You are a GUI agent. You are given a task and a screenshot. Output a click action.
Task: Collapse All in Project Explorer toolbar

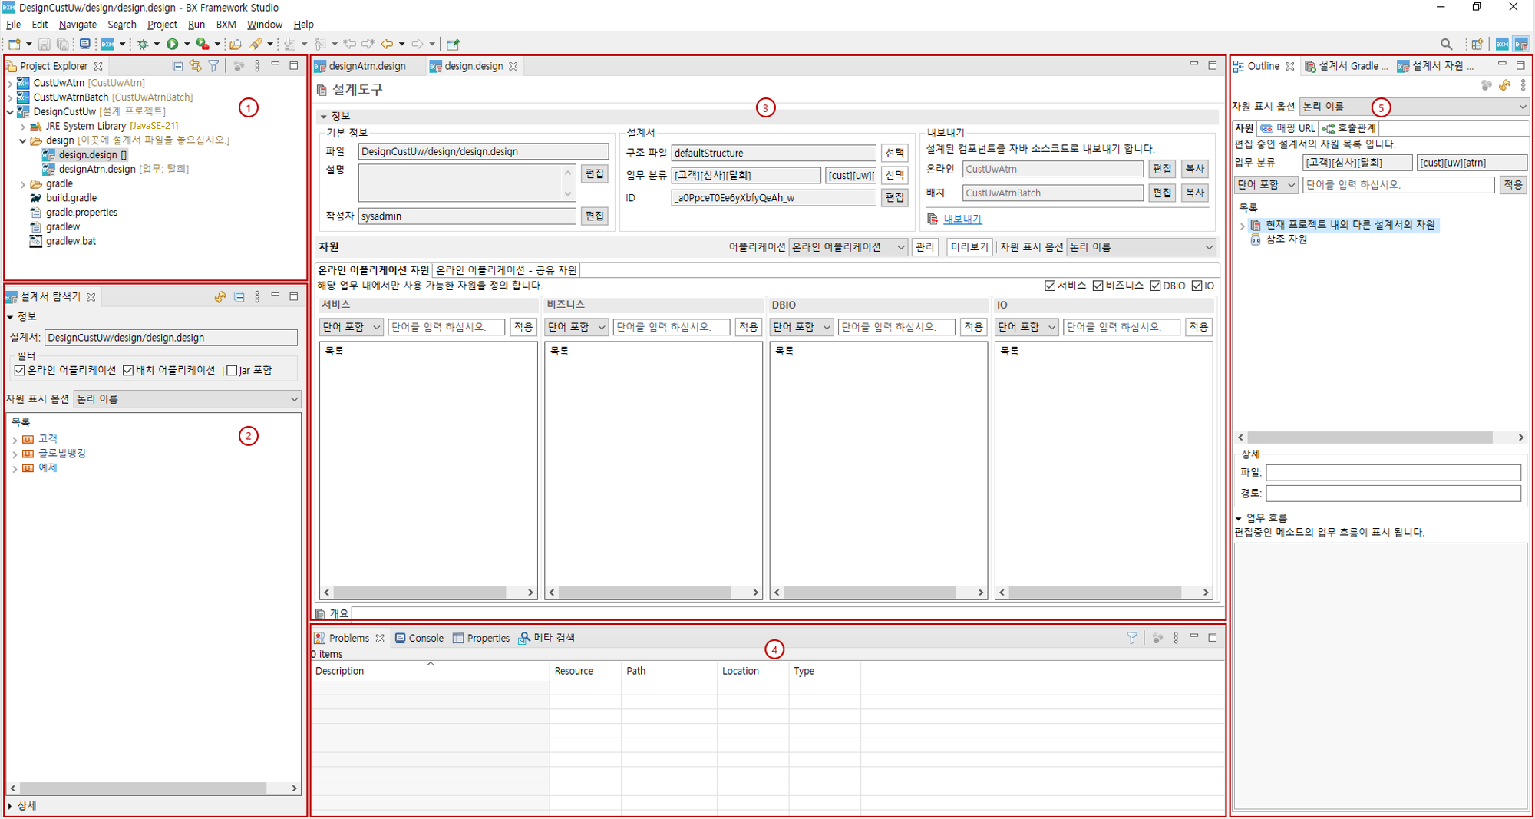[x=177, y=66]
